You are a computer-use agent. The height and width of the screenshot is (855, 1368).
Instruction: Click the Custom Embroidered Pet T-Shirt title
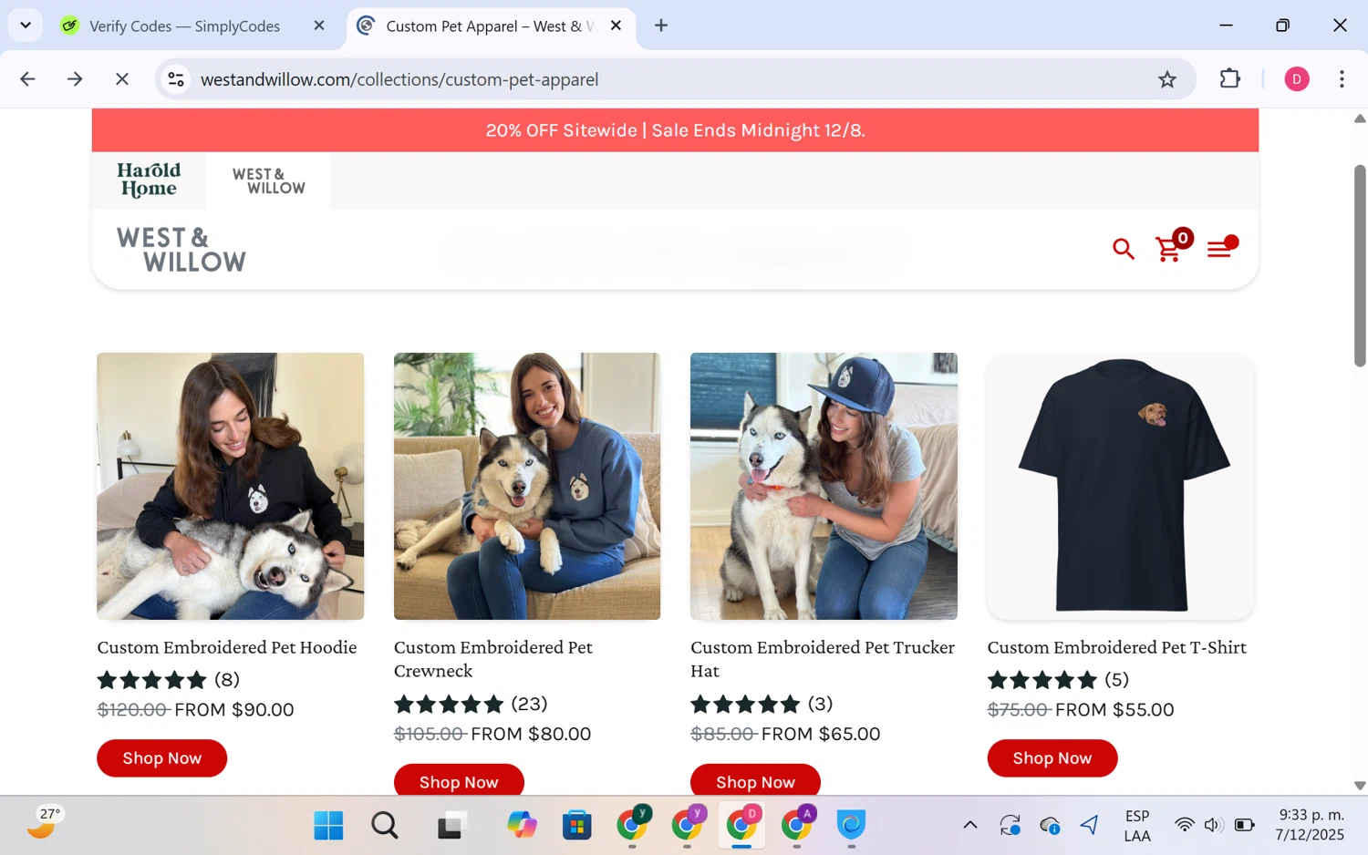click(x=1116, y=647)
